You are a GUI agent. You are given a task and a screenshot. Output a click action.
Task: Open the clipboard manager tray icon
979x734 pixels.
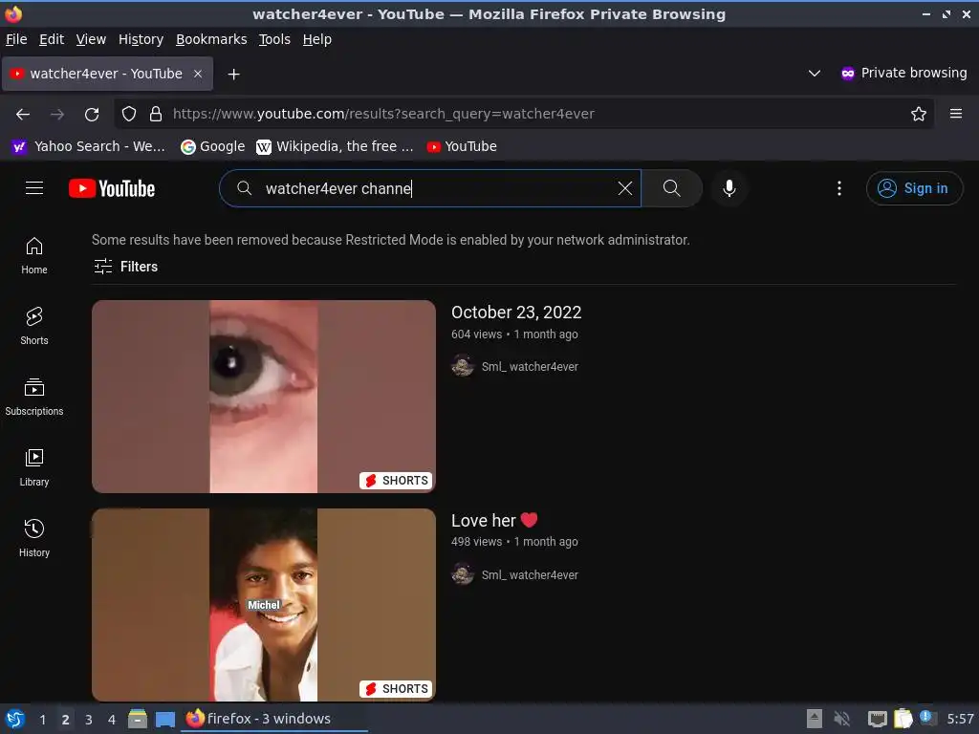(903, 719)
